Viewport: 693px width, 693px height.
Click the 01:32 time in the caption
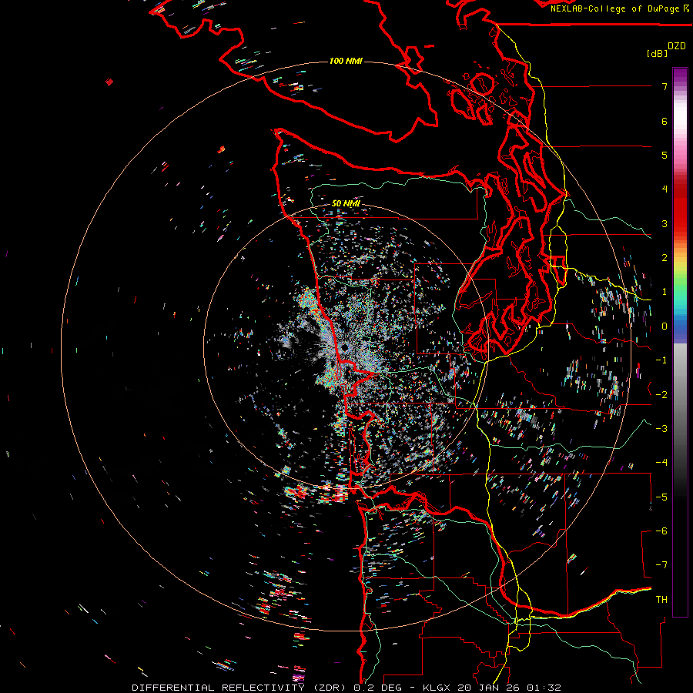pos(546,688)
